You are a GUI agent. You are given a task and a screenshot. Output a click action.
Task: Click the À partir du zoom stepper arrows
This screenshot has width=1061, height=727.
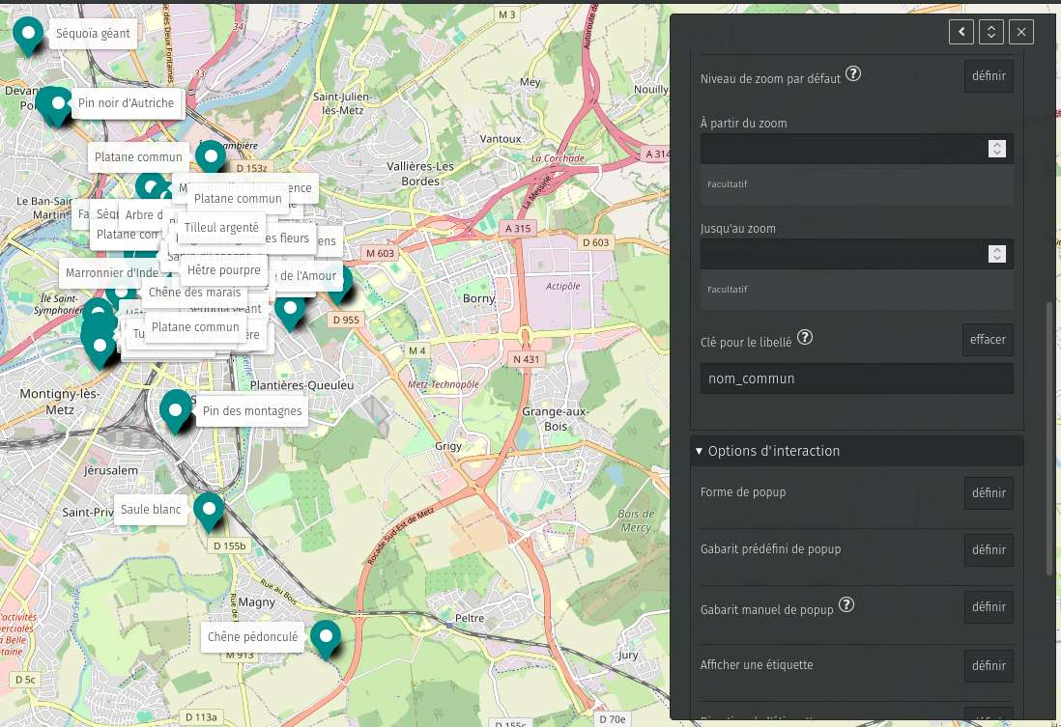coord(997,149)
